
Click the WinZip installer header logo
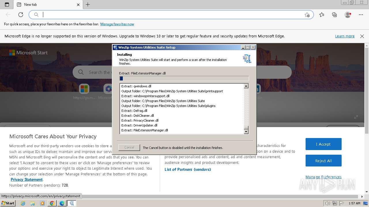[247, 59]
